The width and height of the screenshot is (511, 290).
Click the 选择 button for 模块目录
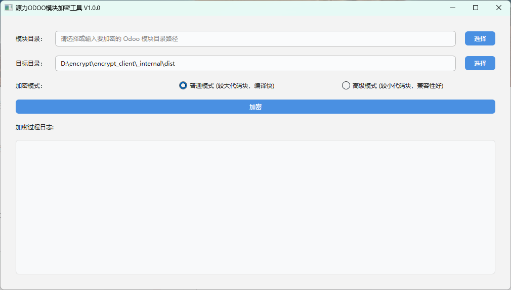[x=480, y=39]
